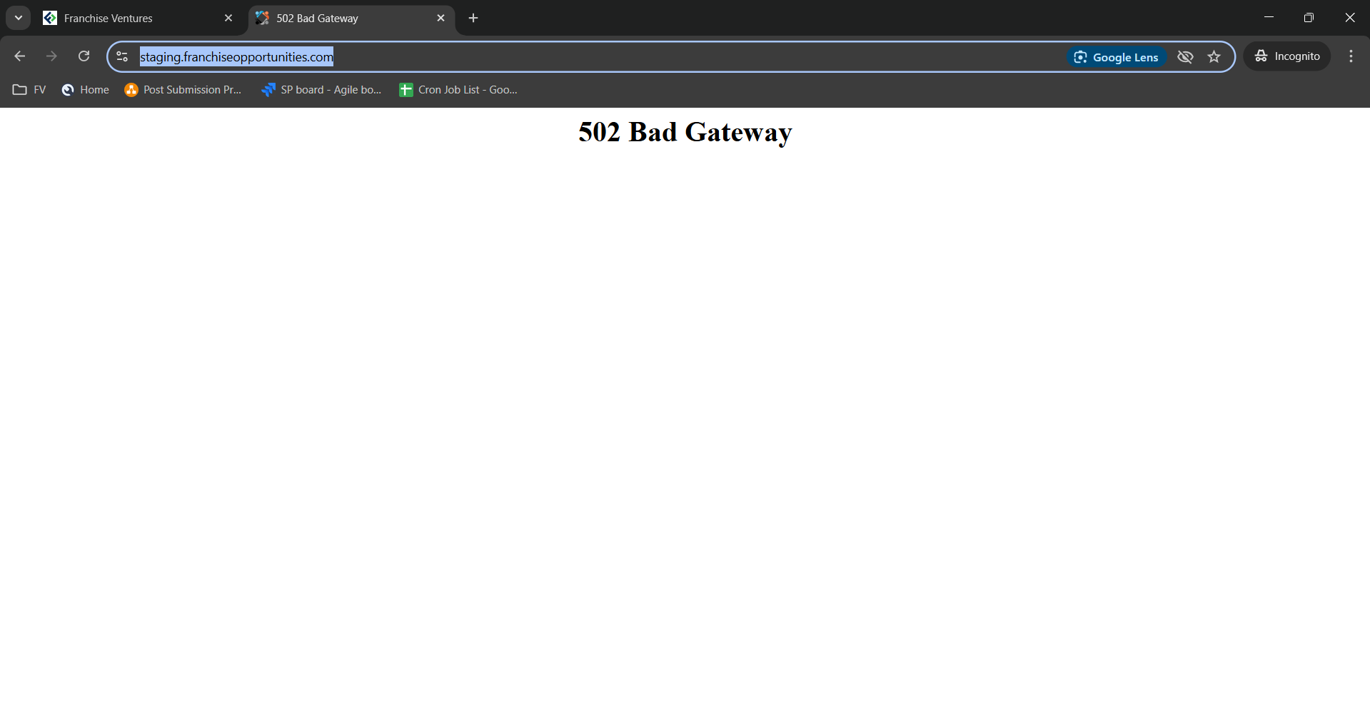Expand the tab search dropdown arrow
The image size is (1370, 727).
pyautogui.click(x=19, y=18)
